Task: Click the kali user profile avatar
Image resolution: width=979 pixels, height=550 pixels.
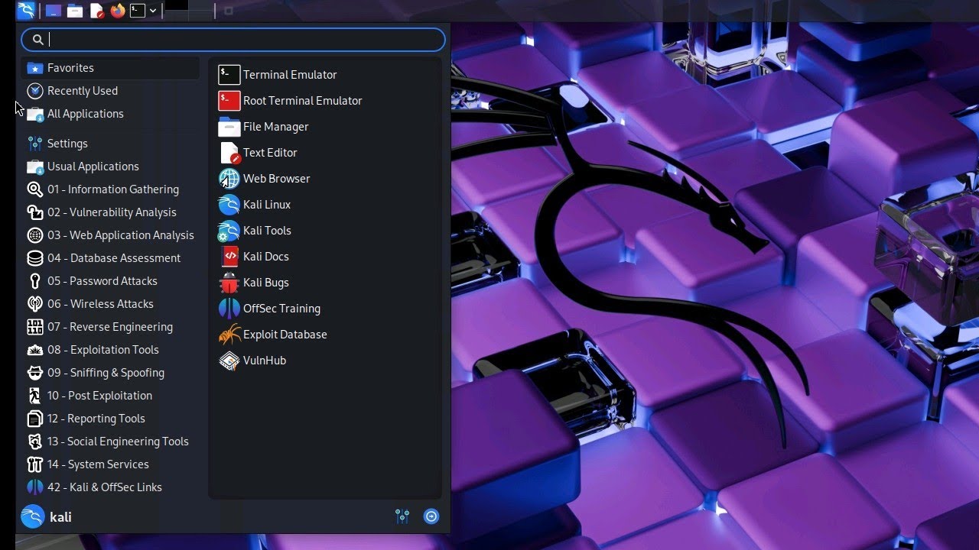Action: click(x=32, y=517)
